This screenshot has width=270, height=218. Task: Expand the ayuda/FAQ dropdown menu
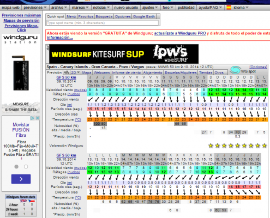[211, 8]
